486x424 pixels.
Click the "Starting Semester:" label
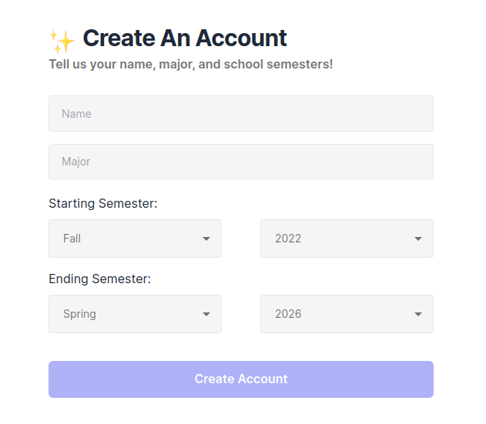click(103, 204)
